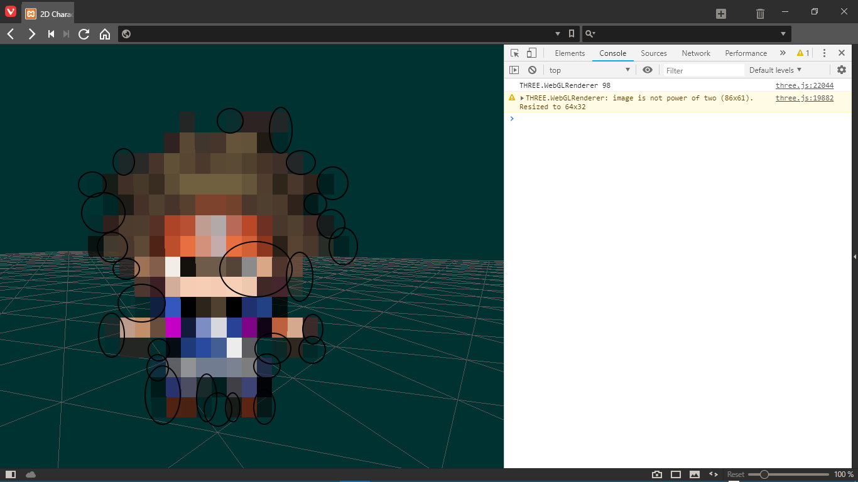Open the address bar typed history dropdown
Screen dimensions: 858x482
point(558,34)
